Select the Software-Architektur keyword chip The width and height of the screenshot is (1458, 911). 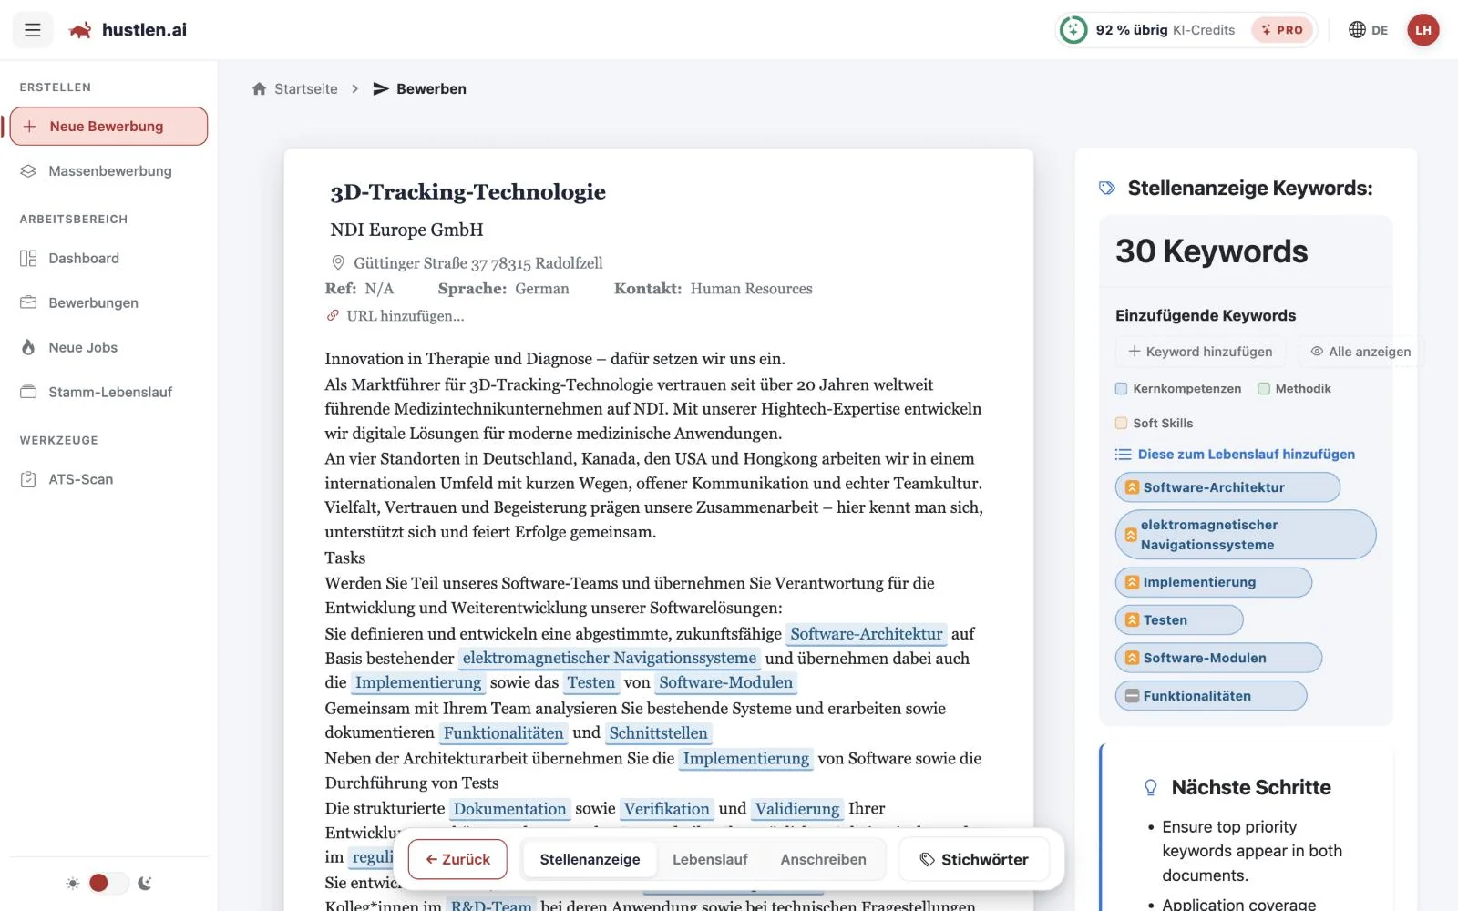[x=1227, y=487]
